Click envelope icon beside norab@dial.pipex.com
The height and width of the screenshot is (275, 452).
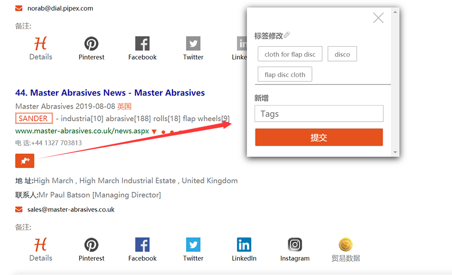click(19, 9)
